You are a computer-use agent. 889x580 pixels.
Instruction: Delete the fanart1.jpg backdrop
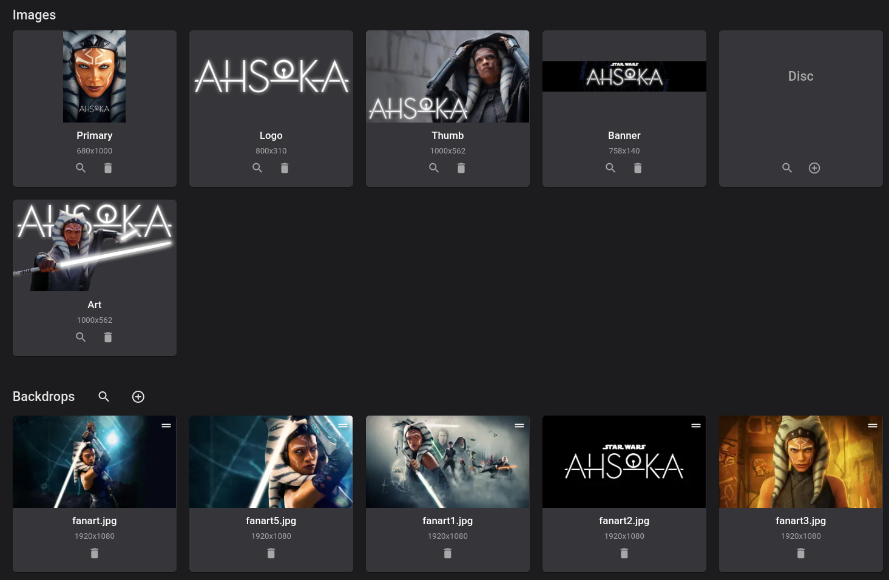click(x=448, y=553)
